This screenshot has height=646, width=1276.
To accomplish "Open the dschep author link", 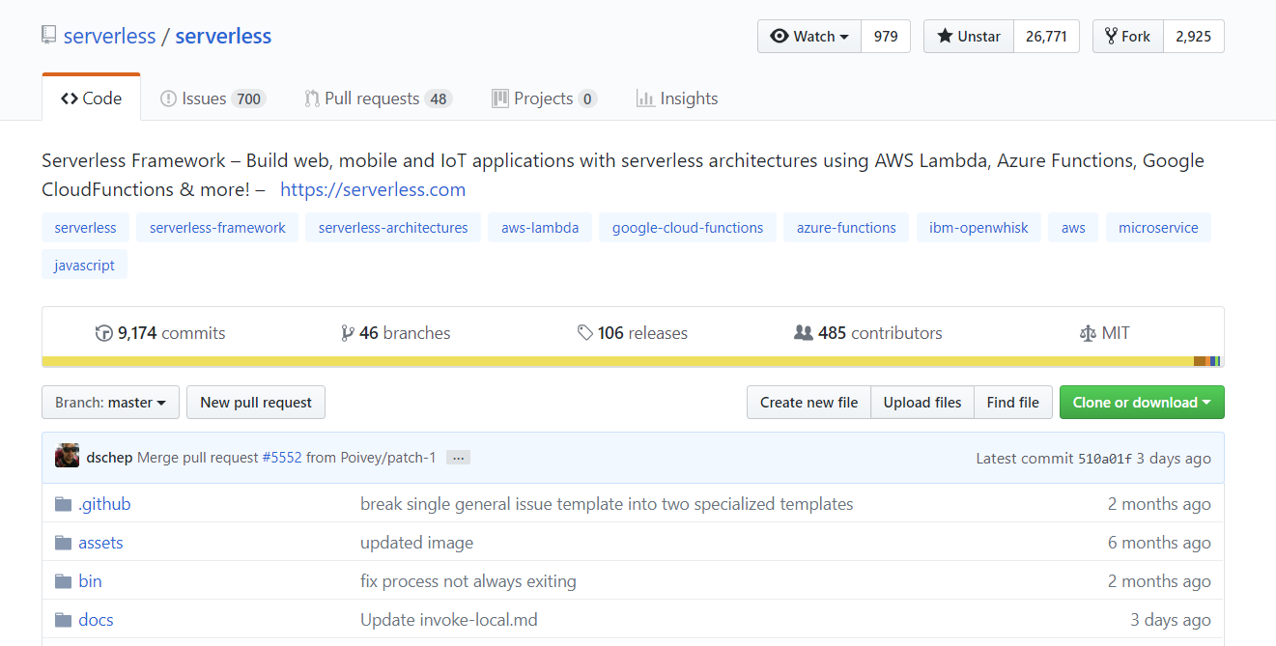I will (109, 458).
